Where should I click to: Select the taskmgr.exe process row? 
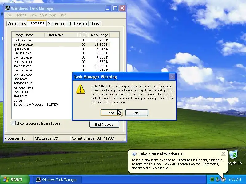[x=61, y=40]
